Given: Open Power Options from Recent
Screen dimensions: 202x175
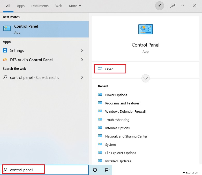Looking at the screenshot, I should click(116, 95).
